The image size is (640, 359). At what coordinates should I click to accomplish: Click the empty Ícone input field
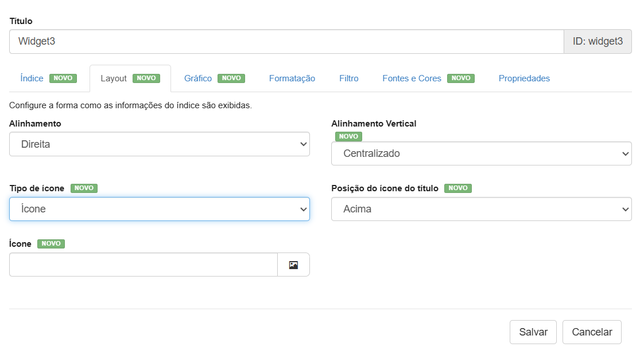click(x=143, y=265)
